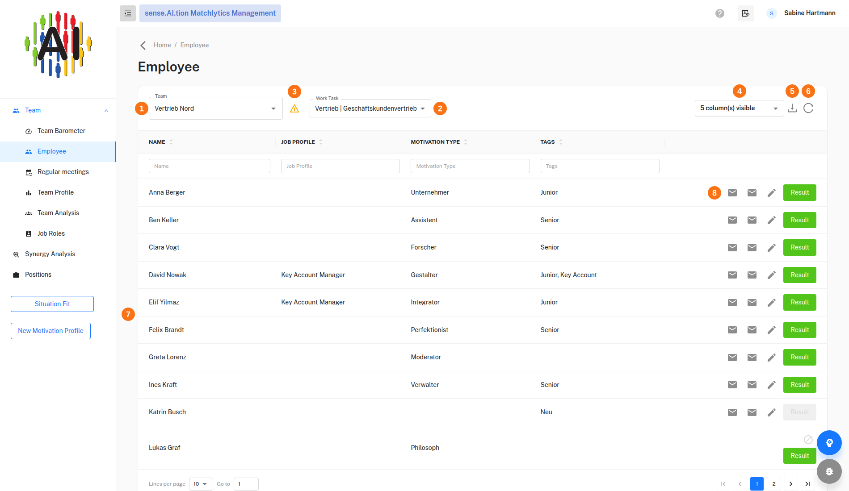Jump to last page of table

(x=808, y=484)
